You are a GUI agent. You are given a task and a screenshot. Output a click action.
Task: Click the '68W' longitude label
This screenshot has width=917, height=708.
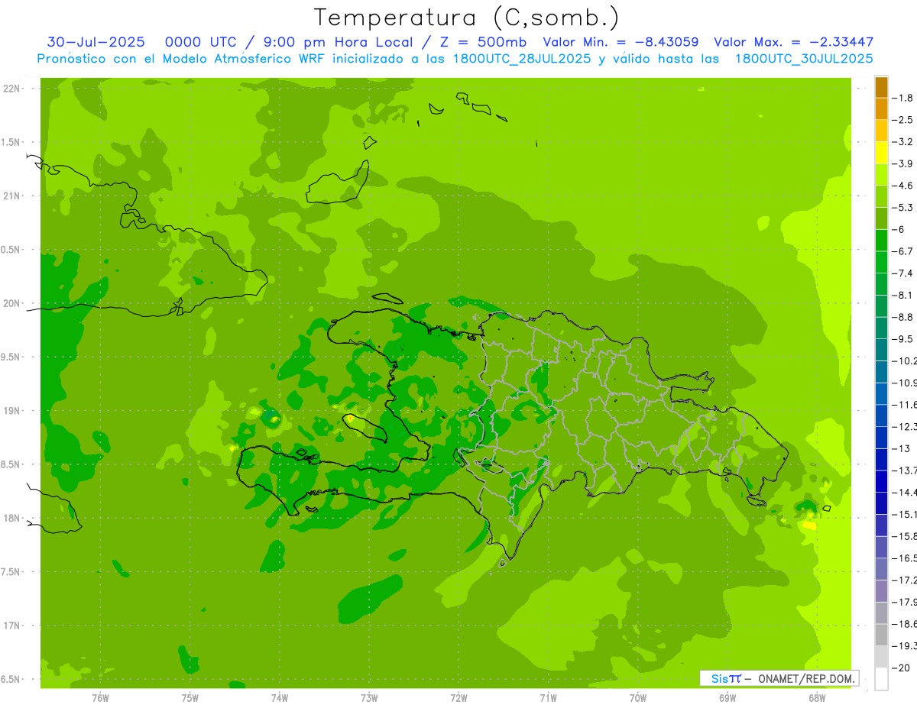[816, 697]
